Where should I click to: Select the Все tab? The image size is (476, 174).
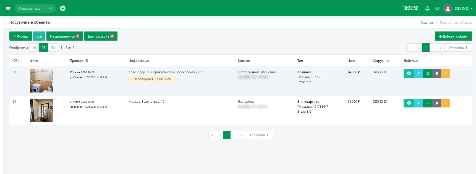pos(39,36)
